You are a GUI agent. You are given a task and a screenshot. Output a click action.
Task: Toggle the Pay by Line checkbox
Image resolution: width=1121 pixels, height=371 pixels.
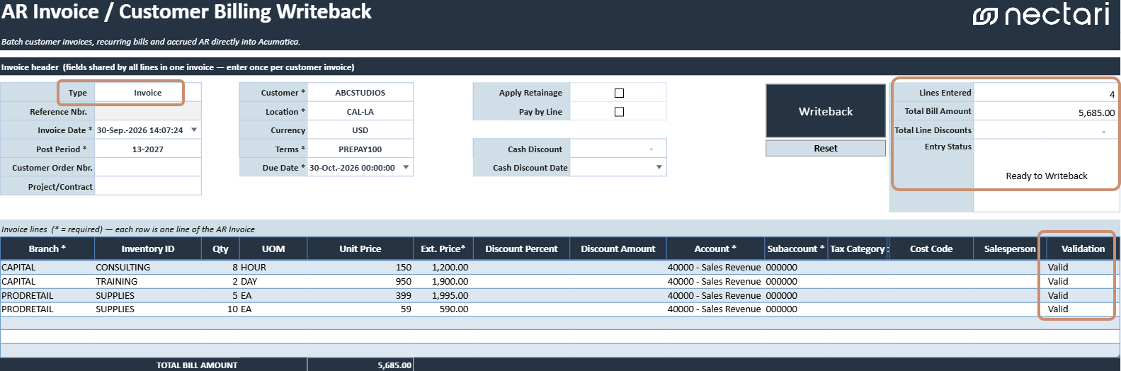click(619, 112)
